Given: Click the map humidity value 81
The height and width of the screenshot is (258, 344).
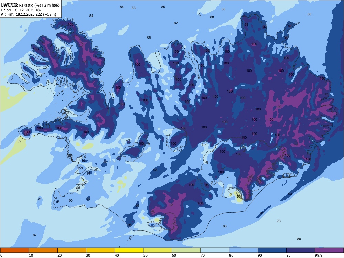Looking at the screenshot, I should click(40, 199).
